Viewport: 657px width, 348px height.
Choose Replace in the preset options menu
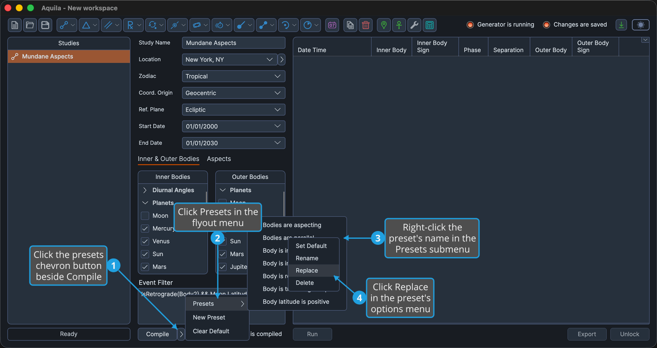(313, 270)
